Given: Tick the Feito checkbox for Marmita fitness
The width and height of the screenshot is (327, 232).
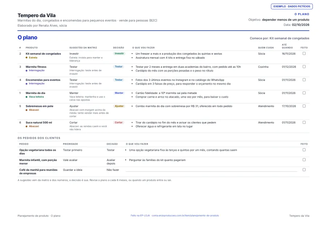Looking at the screenshot, I should pyautogui.click(x=304, y=67).
